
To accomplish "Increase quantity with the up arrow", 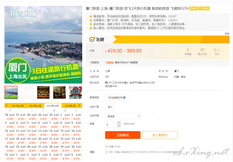I will point(119,122).
